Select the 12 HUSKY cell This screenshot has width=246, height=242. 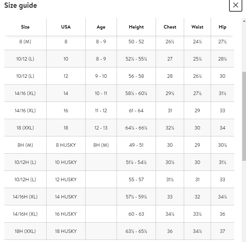(66, 180)
